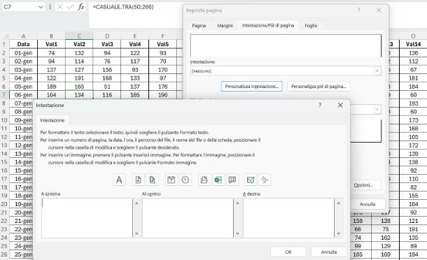Screen dimensions: 427x260
Task: Click the Data header cell
Action: pos(23,44)
